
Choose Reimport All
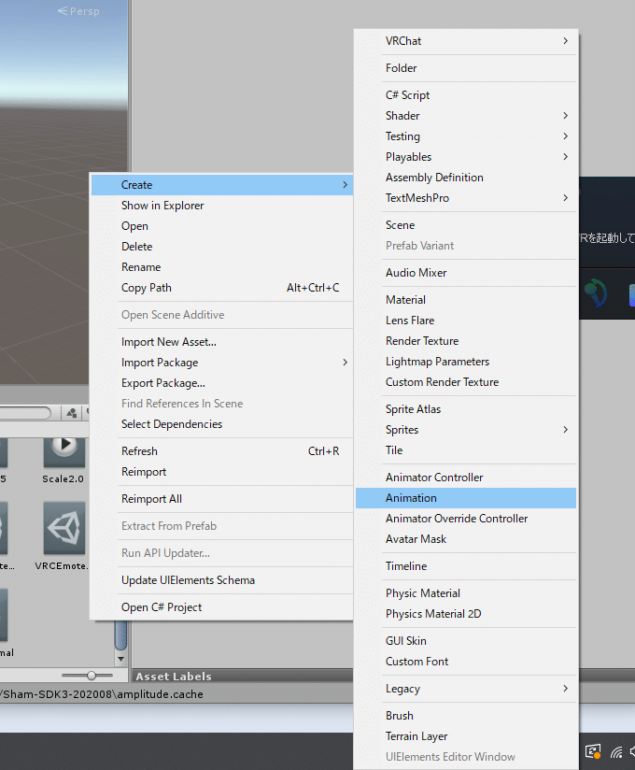[222, 499]
